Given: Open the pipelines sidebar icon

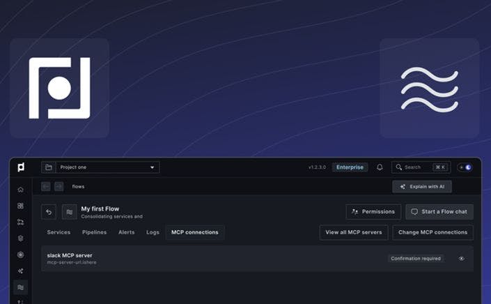Looking at the screenshot, I should click(x=21, y=222).
